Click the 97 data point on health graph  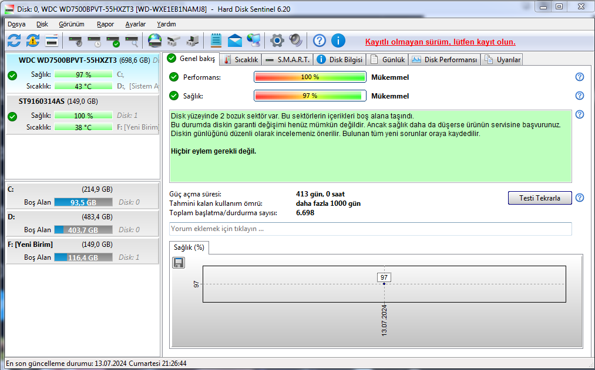[x=384, y=284]
